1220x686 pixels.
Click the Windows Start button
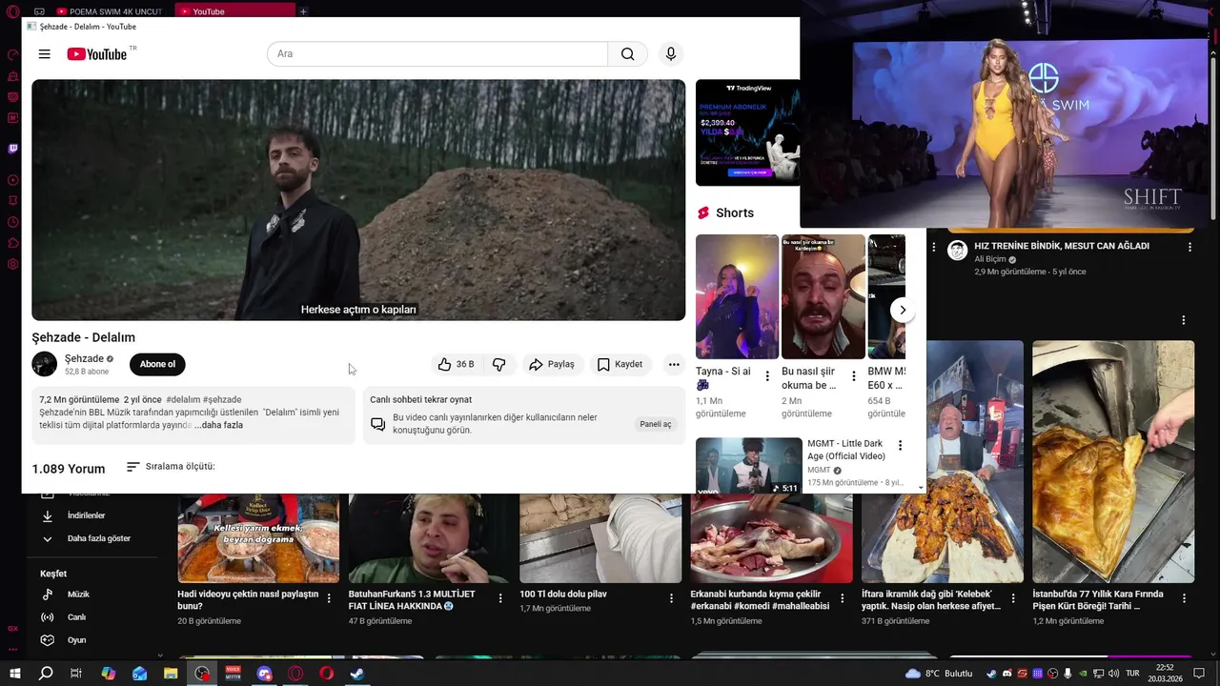pyautogui.click(x=14, y=674)
